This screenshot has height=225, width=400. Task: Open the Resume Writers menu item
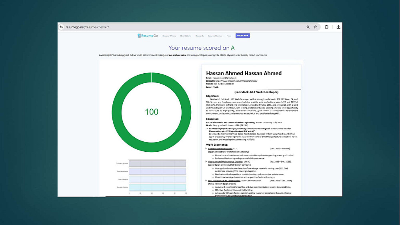pyautogui.click(x=169, y=36)
